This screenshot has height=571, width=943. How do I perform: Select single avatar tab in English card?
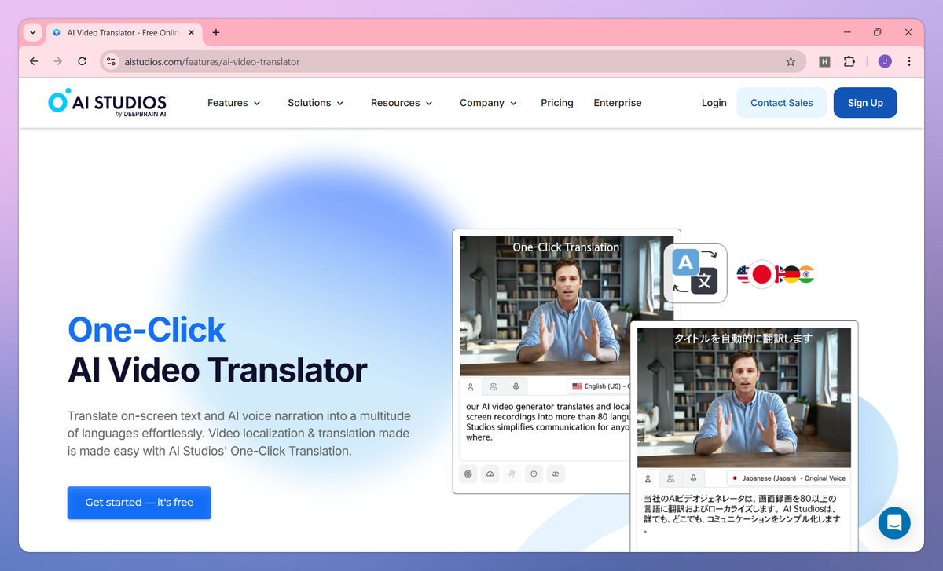[x=471, y=386]
